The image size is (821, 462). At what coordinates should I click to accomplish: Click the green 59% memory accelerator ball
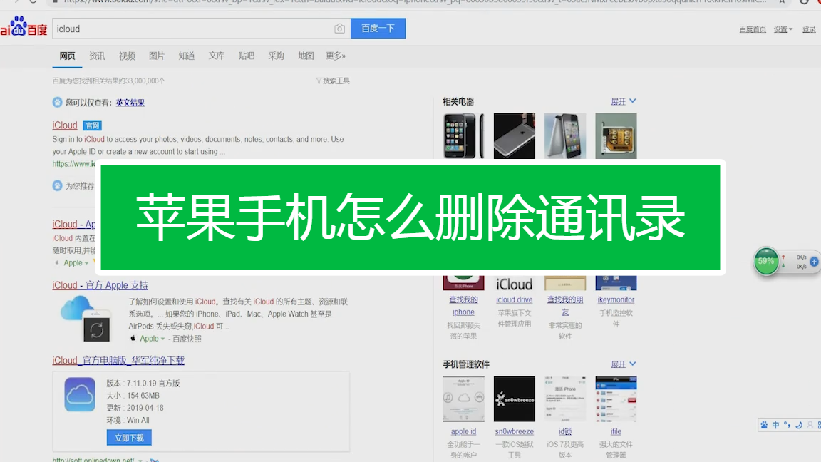[x=766, y=261]
